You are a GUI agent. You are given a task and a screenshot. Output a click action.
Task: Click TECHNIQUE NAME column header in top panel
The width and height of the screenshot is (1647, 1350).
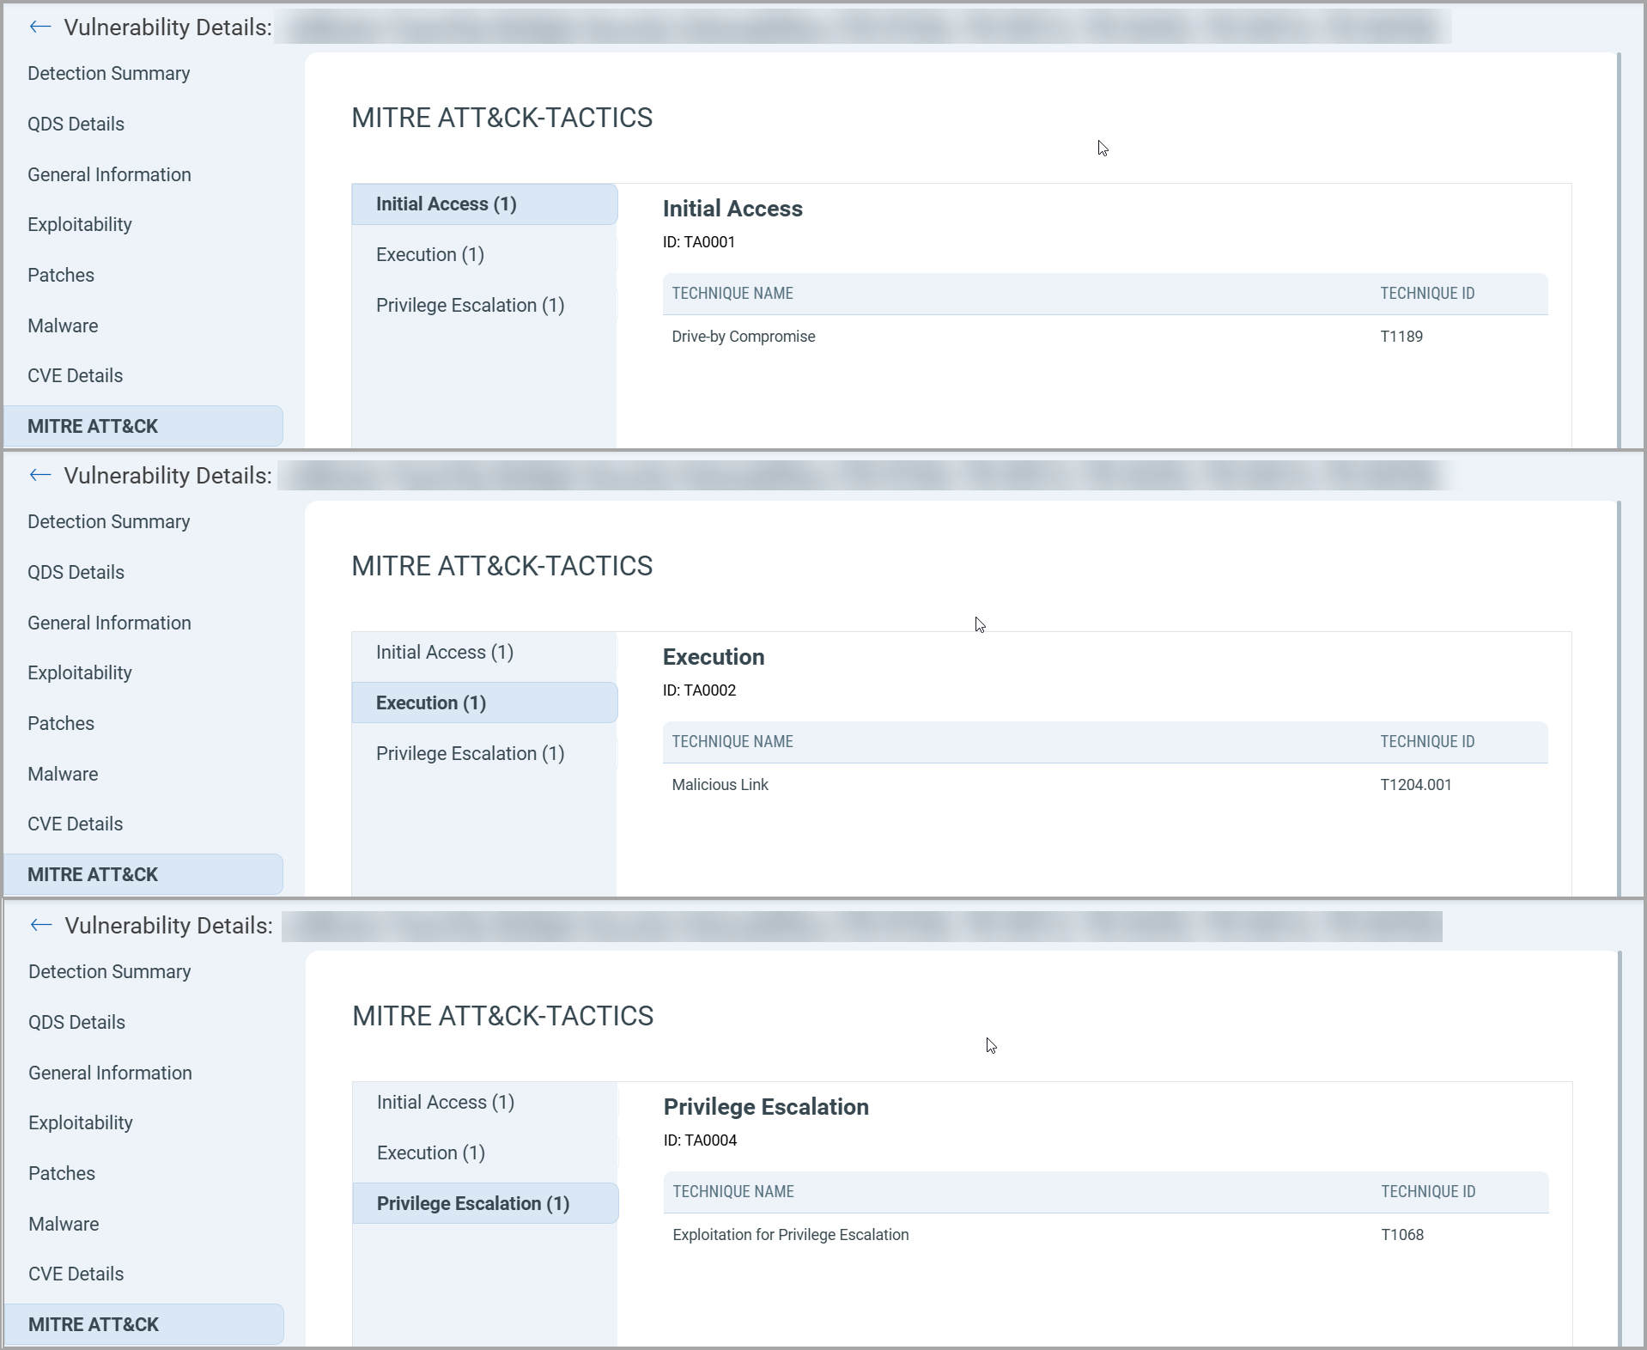coord(732,294)
